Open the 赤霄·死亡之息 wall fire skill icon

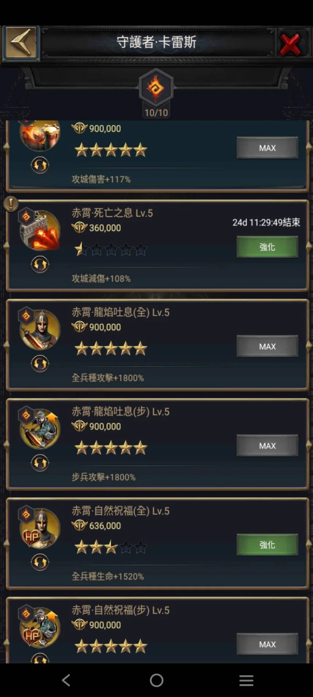click(x=40, y=230)
